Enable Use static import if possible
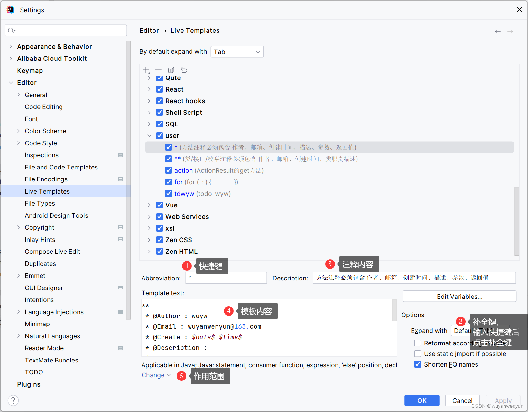This screenshot has width=528, height=412. (x=418, y=354)
